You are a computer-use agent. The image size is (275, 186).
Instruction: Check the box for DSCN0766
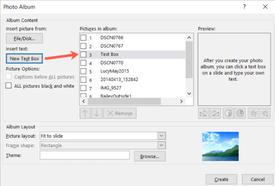point(83,37)
